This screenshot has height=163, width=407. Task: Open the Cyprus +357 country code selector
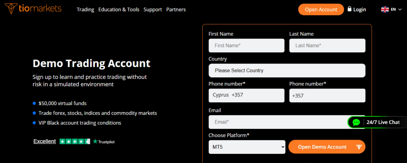[x=246, y=95]
